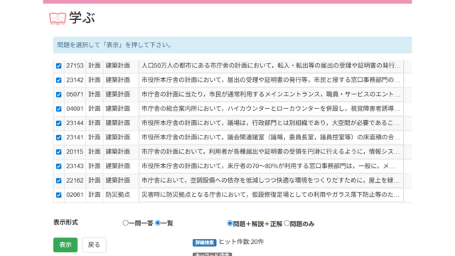Click the text 市役所本庁舎の計画において，議会関連諸室
Image resolution: width=455 pixels, height=256 pixels.
click(271, 137)
